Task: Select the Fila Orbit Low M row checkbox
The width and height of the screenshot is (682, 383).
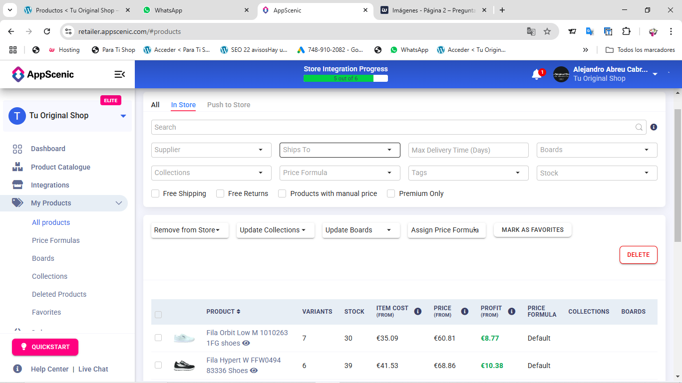Action: point(158,338)
